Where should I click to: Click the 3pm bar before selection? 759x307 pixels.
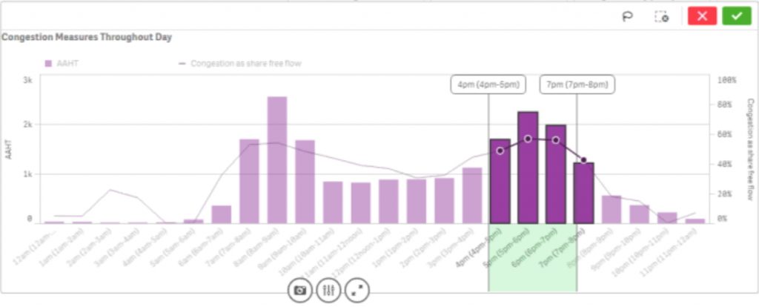point(472,196)
